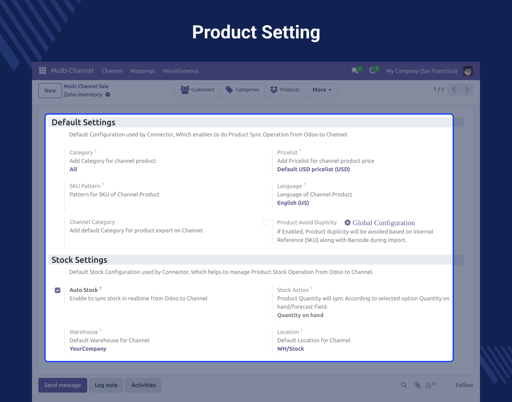Screen dimensions: 512x402
Task: Click the empty SKU Pattern field
Action: point(163,203)
